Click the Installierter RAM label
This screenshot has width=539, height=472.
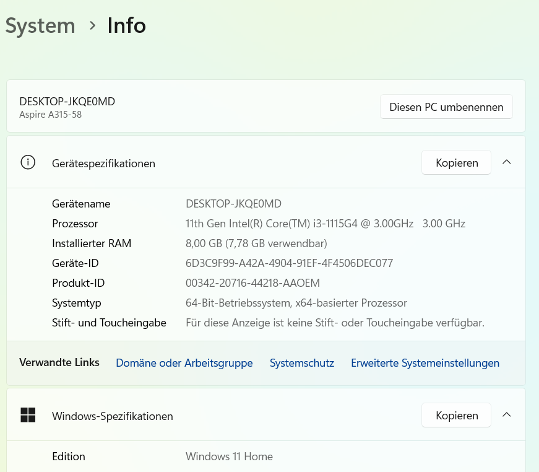coord(92,243)
